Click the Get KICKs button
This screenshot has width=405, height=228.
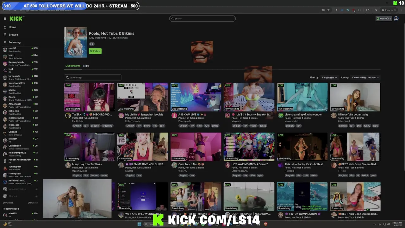tap(384, 19)
